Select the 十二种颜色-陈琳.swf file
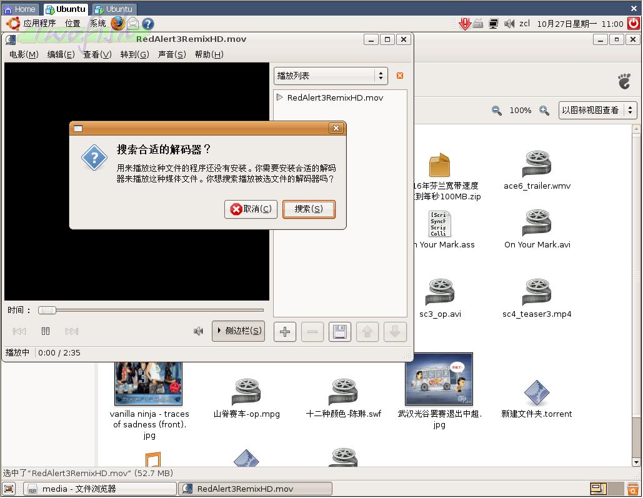This screenshot has height=498, width=643. click(344, 398)
